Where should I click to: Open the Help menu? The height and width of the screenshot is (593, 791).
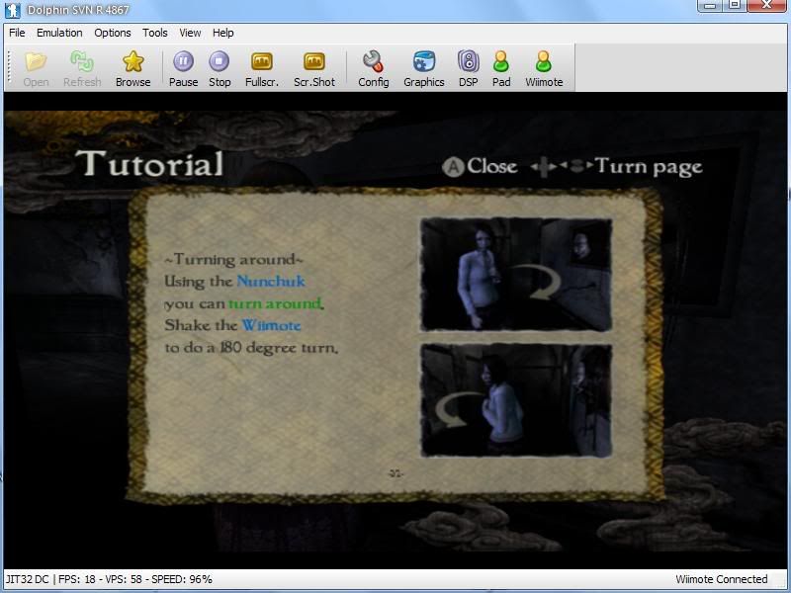tap(223, 33)
